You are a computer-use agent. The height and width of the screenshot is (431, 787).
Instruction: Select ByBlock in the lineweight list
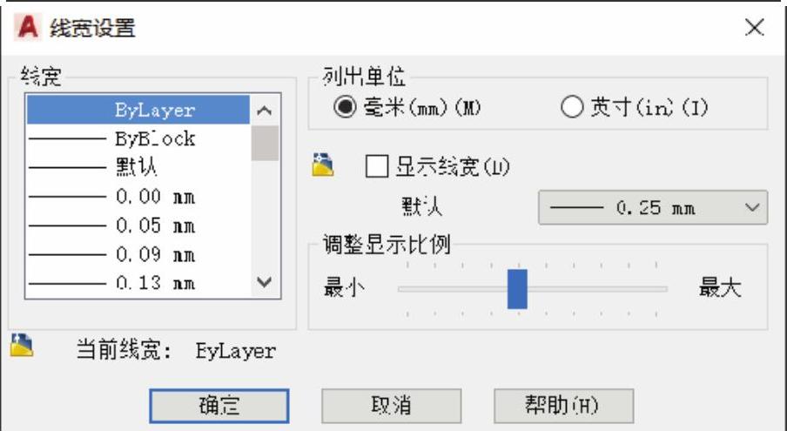click(138, 138)
